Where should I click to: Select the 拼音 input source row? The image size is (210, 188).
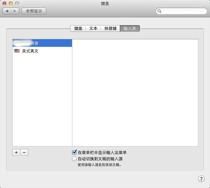tap(42, 43)
